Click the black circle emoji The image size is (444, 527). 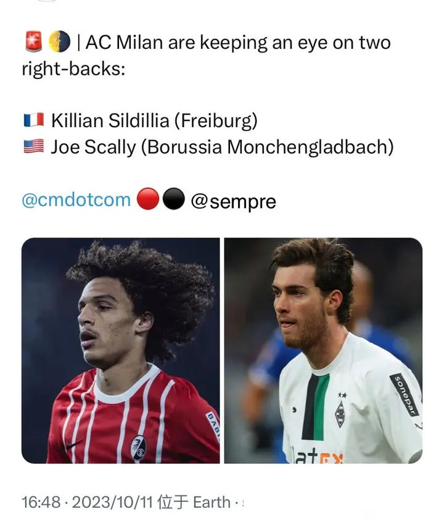pyautogui.click(x=174, y=199)
